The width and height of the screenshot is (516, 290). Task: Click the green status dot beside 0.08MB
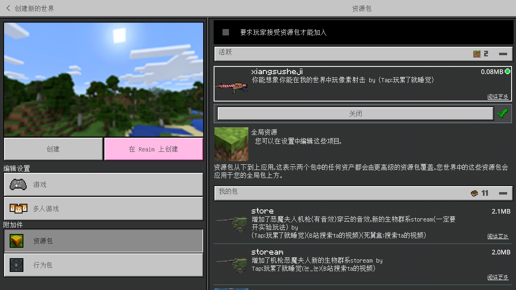point(508,72)
